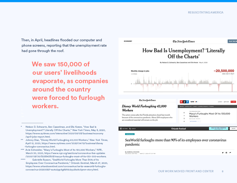Click the Macy's Furloughs article screenshot

[207, 111]
